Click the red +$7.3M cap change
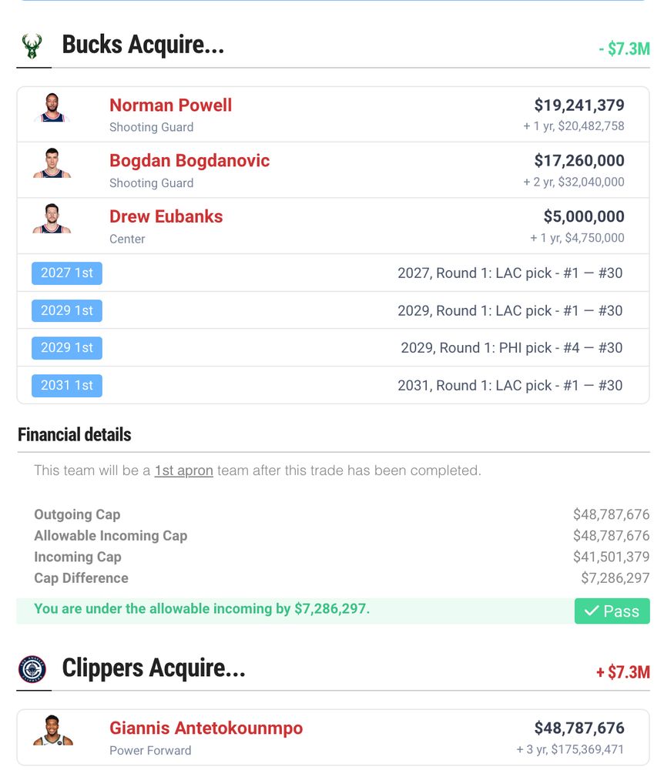 [622, 671]
